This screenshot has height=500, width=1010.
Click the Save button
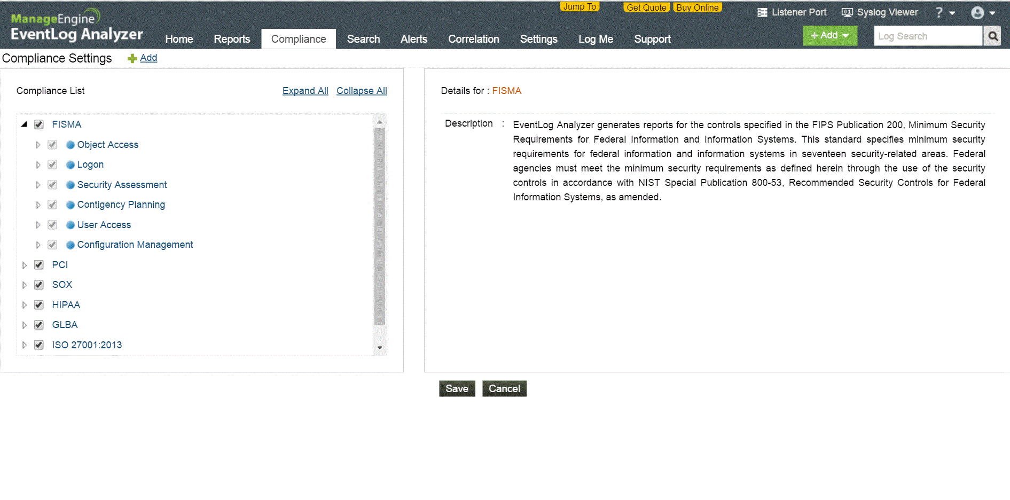click(x=457, y=389)
